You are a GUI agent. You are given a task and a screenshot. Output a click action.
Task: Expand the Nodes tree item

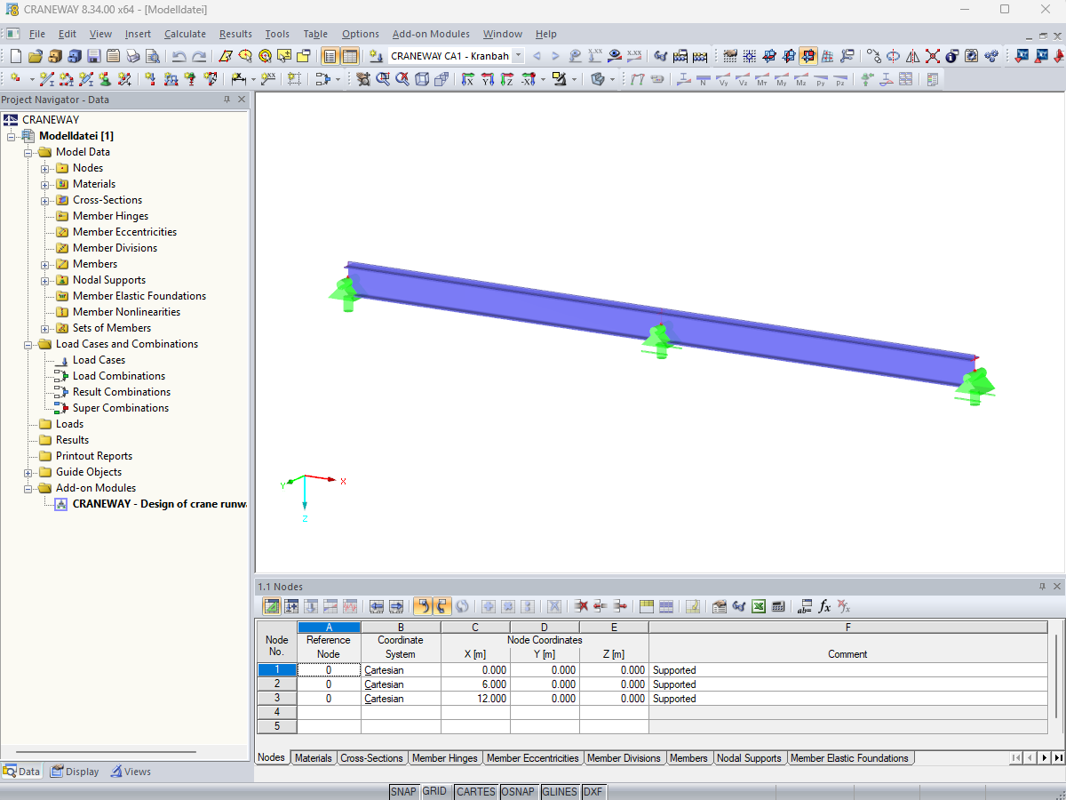pos(44,168)
